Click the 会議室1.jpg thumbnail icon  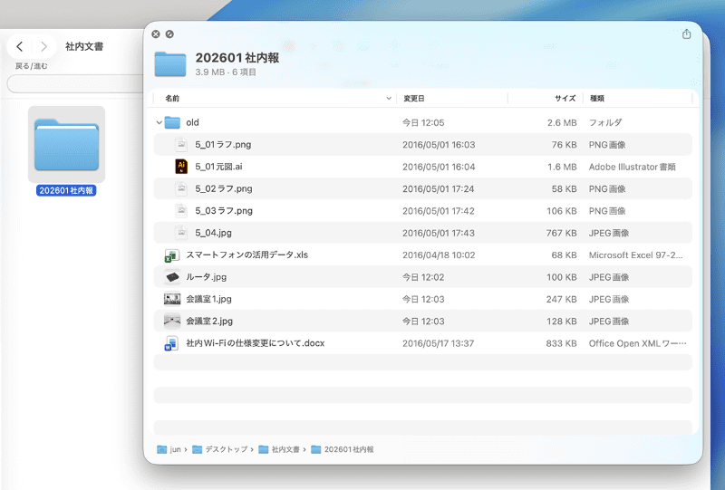(x=172, y=299)
